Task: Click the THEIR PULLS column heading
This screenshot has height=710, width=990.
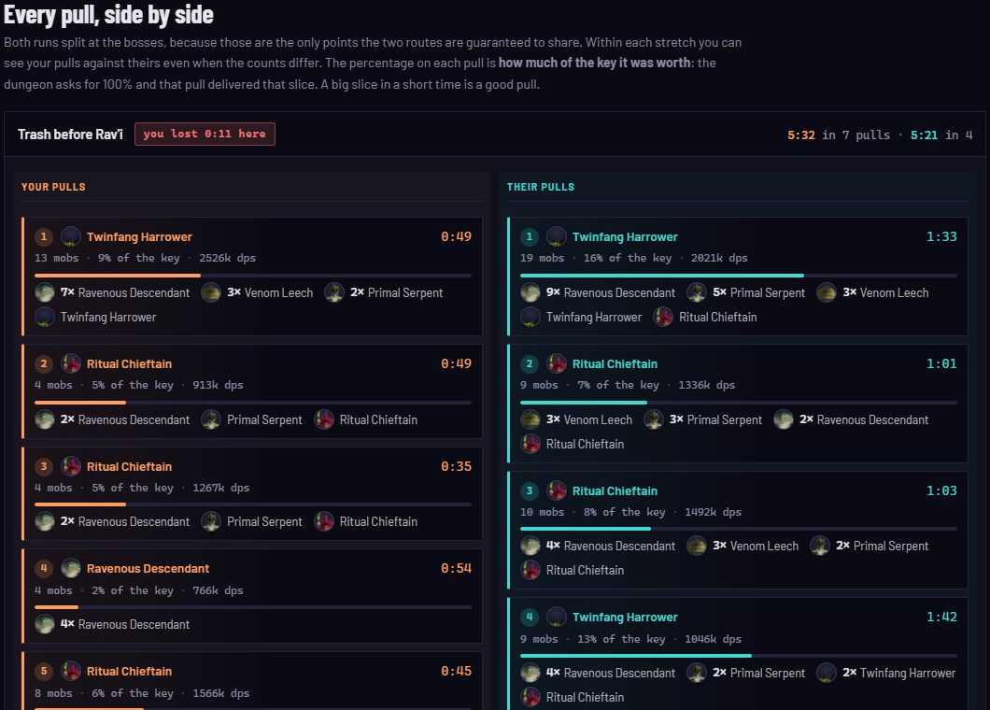Action: [541, 187]
